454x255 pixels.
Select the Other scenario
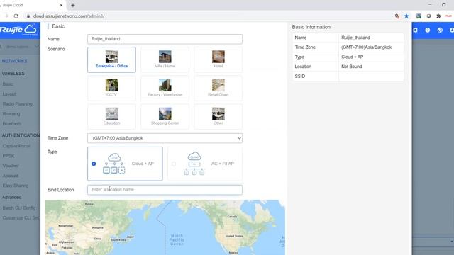click(x=218, y=116)
